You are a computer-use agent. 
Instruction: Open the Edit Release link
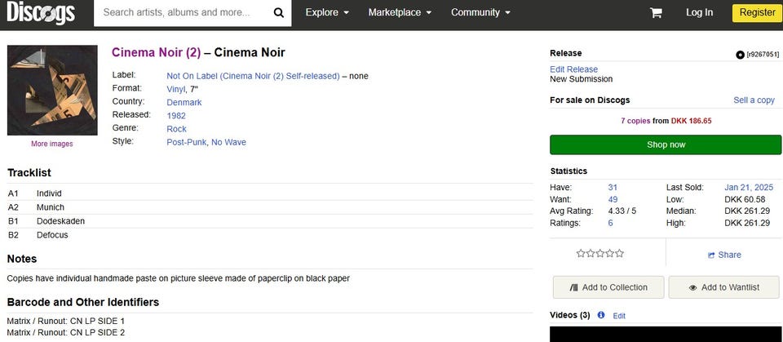point(573,69)
